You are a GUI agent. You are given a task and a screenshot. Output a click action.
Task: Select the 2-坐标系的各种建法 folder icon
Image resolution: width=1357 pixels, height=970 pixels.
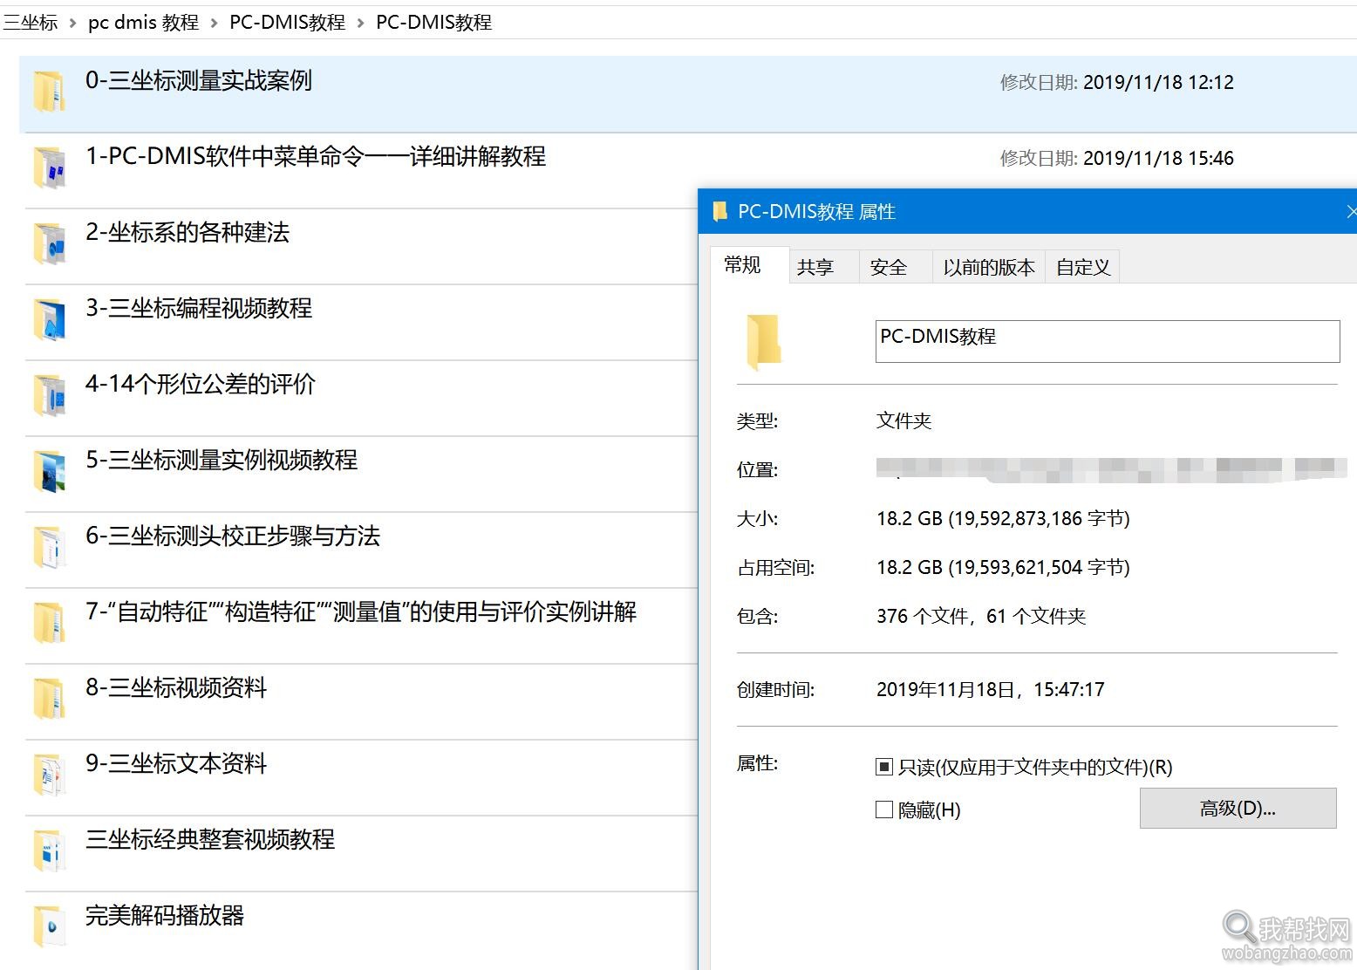(x=49, y=242)
